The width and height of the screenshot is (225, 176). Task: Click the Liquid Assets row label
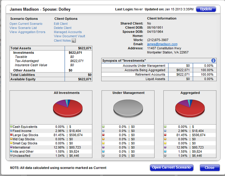155,79
